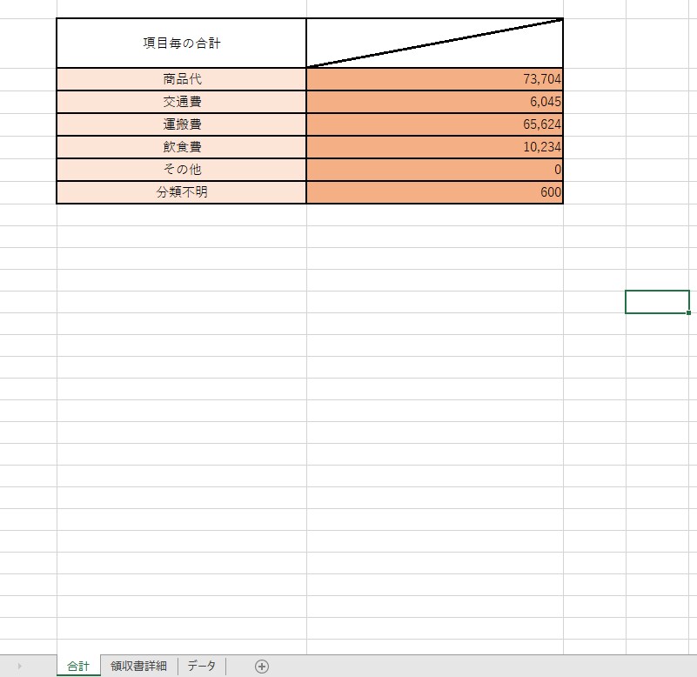Click the 6,045 value cell

[435, 102]
